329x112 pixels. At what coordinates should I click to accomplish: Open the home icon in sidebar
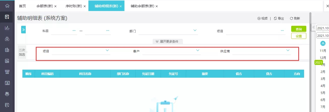tap(7, 6)
